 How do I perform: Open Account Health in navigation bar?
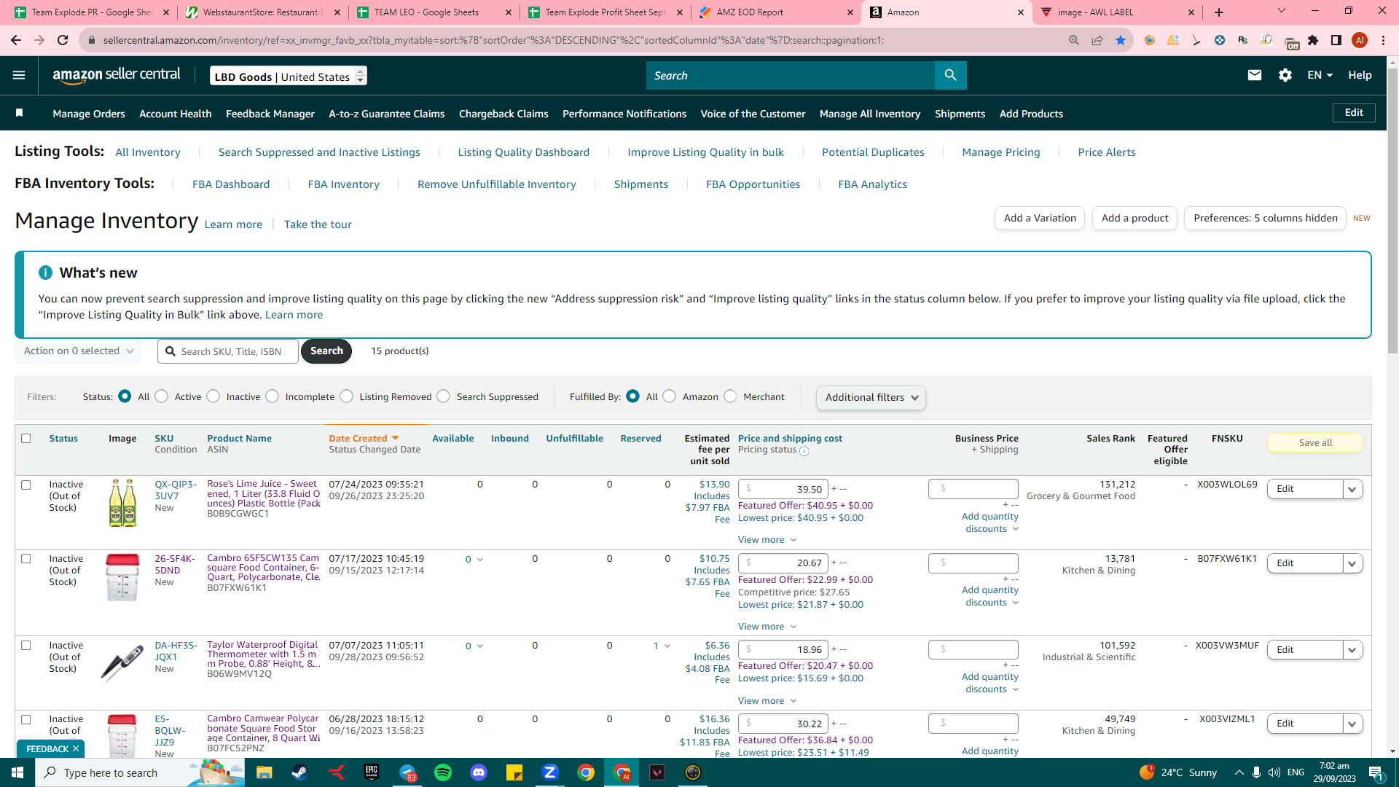point(176,114)
